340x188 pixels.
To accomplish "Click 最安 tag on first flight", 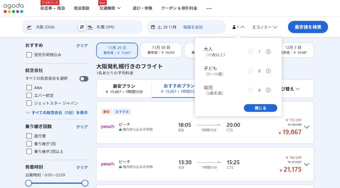I will tap(107, 112).
